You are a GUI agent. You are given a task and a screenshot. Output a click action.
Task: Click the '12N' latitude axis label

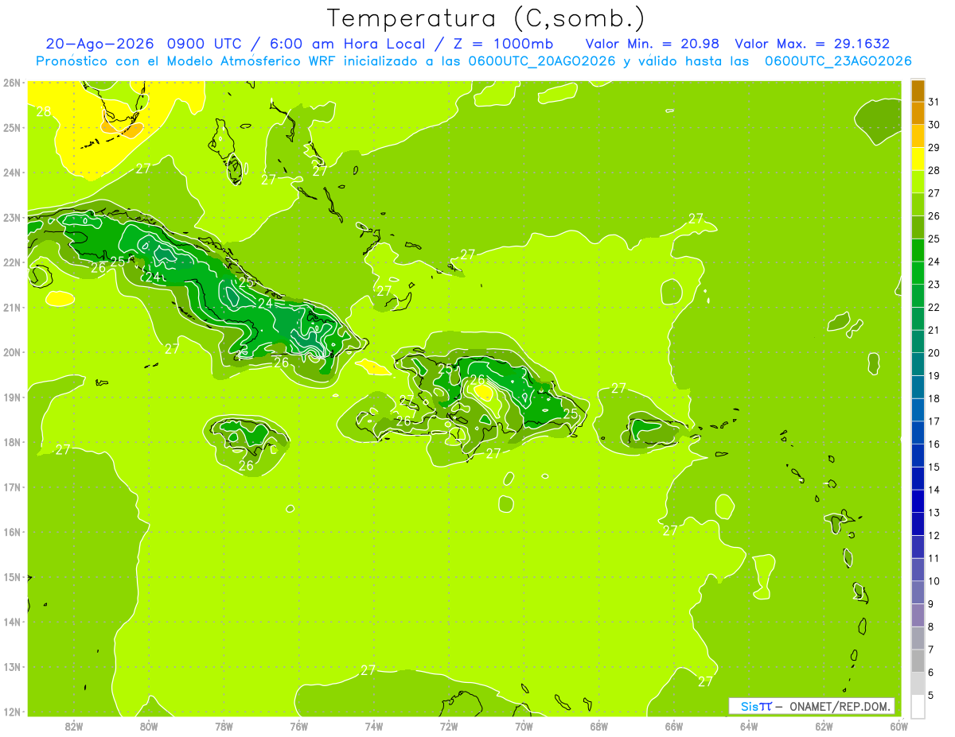pos(11,712)
